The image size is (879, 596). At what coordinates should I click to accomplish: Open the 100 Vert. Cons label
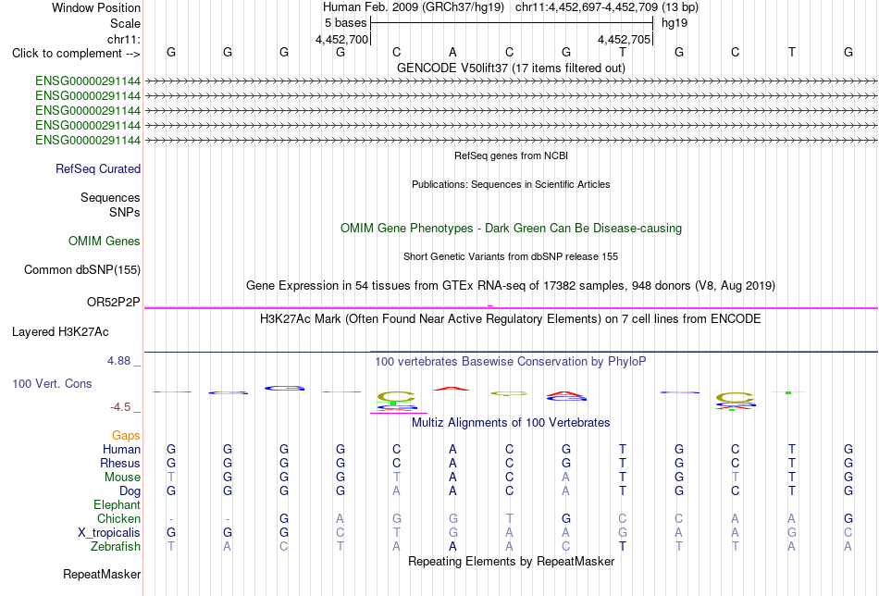(52, 383)
